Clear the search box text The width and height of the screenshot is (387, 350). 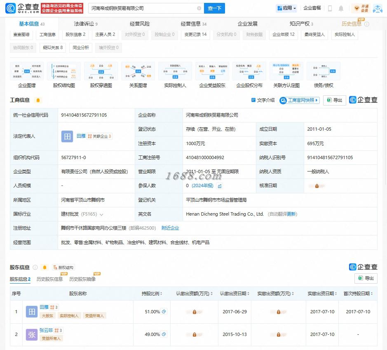point(199,8)
